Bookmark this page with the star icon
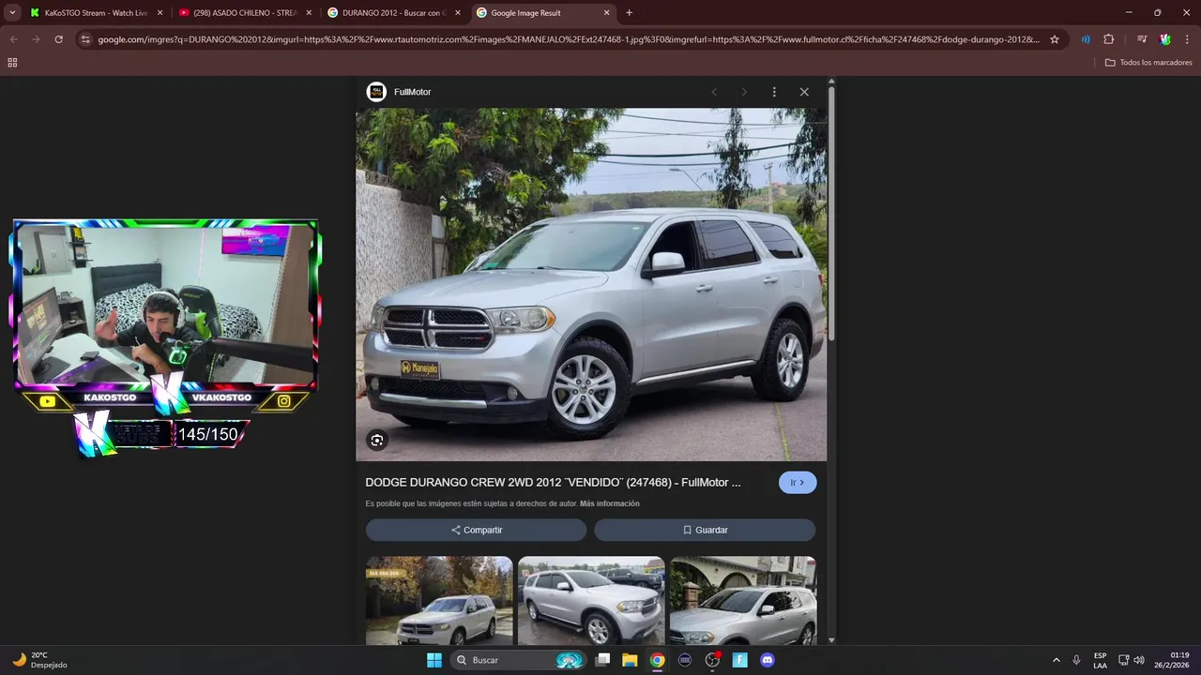 1055,39
